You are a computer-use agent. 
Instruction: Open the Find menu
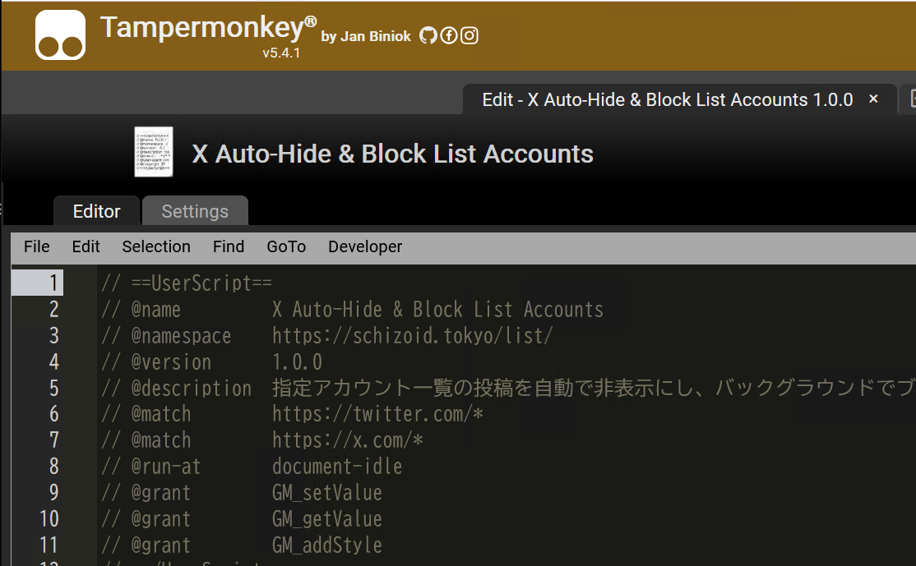pos(228,246)
